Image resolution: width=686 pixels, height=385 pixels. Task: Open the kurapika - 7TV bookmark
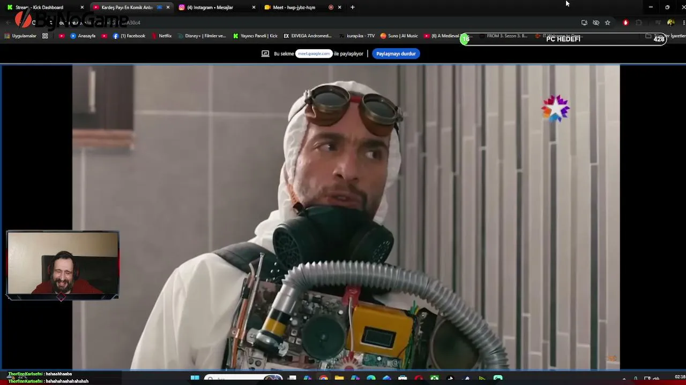357,36
